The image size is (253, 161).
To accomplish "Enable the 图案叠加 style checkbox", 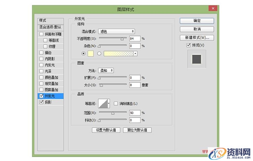I will (x=41, y=90).
